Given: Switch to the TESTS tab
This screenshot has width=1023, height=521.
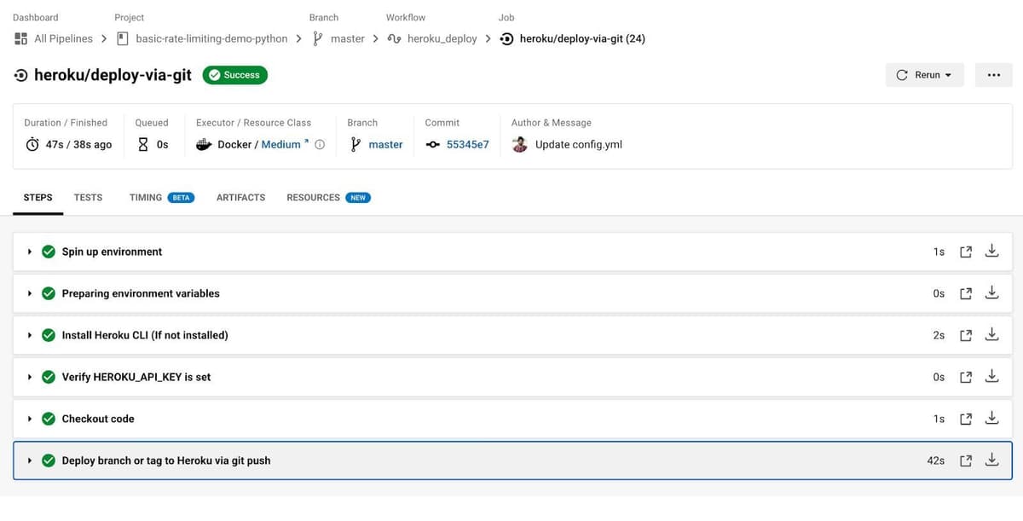Looking at the screenshot, I should 88,197.
